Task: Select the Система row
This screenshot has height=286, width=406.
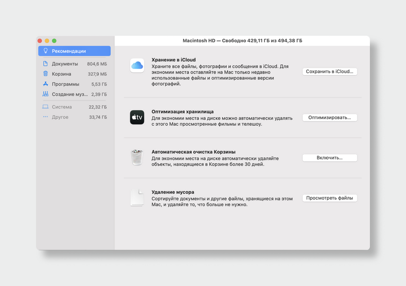Action: pyautogui.click(x=74, y=107)
